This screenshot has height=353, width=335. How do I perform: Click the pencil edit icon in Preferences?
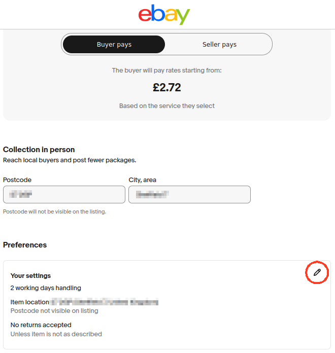317,272
